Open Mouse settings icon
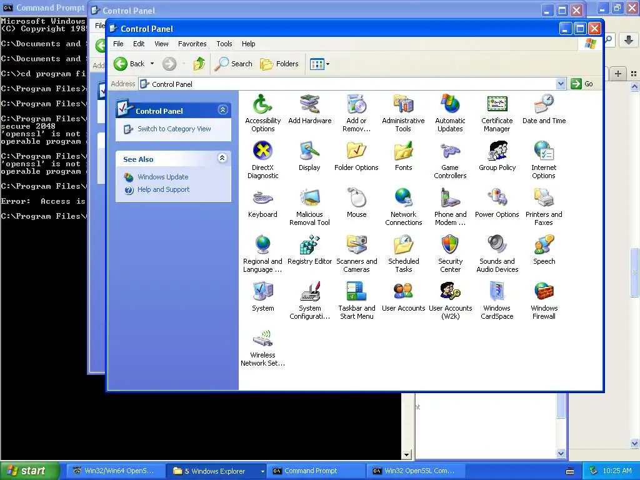The width and height of the screenshot is (640, 480). pyautogui.click(x=356, y=203)
